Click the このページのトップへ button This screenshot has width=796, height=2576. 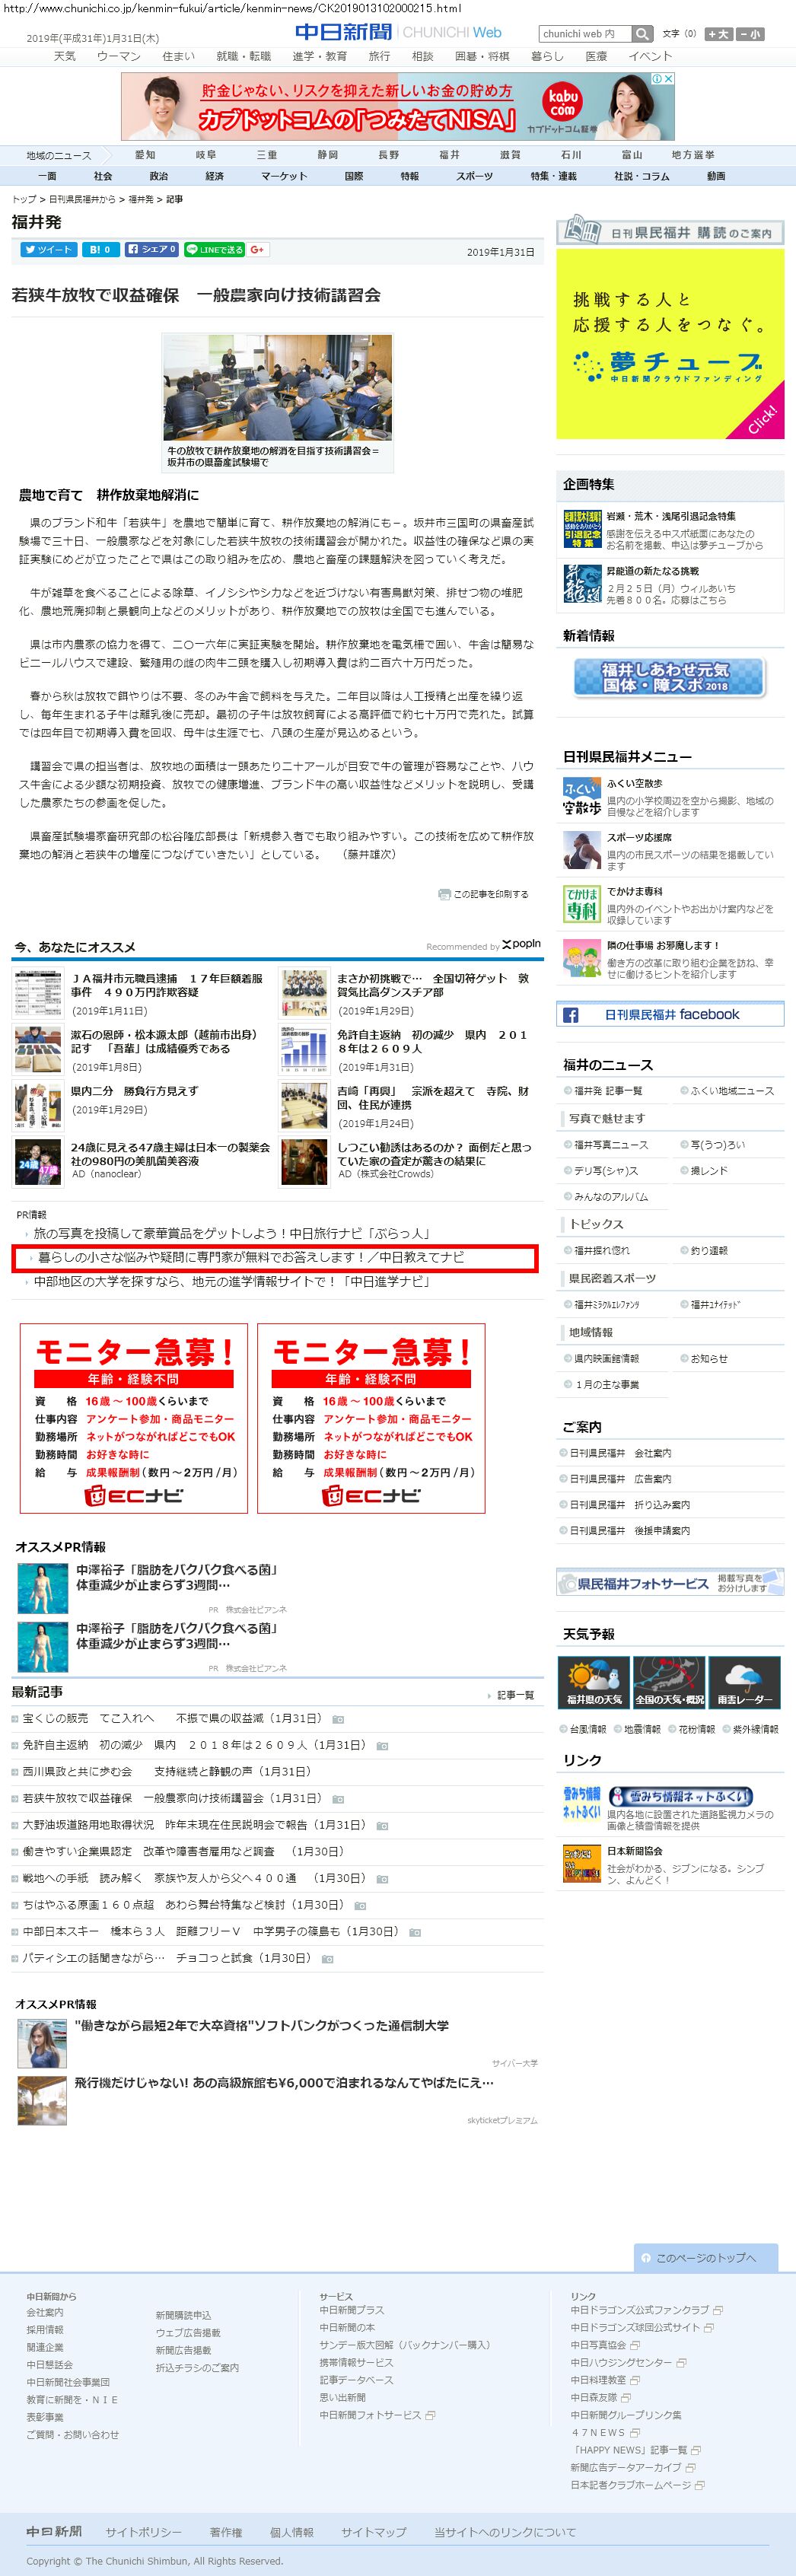pyautogui.click(x=708, y=2257)
